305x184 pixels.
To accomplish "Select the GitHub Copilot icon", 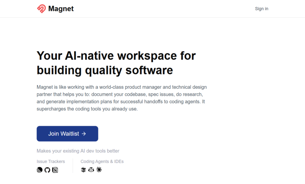I will click(91, 170).
